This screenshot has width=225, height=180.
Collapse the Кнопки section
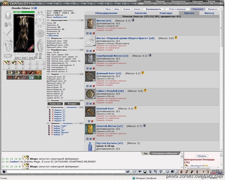48,100
